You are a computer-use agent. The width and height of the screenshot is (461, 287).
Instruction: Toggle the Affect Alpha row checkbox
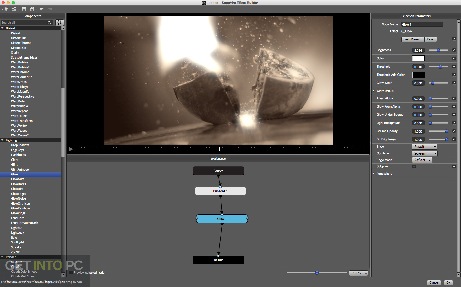coord(454,98)
